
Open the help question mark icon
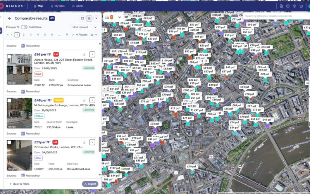288,6
